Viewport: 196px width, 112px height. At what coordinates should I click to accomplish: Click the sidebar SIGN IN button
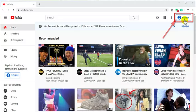12,75
